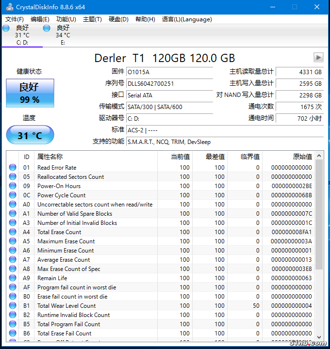Click the 31 °C temperature button
Image resolution: width=330 pixels, height=349 pixels.
[x=30, y=135]
